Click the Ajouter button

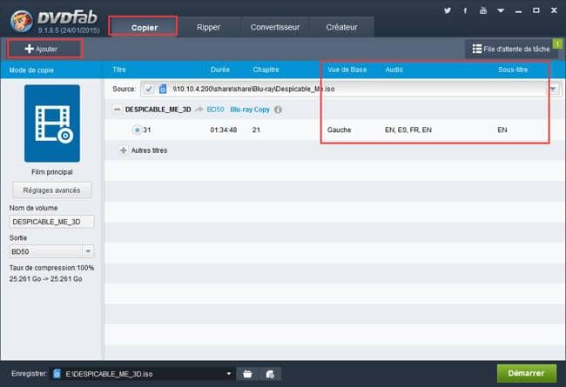(x=45, y=49)
